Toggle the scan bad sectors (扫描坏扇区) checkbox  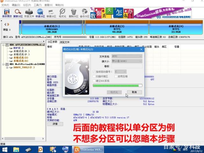tap(94, 76)
